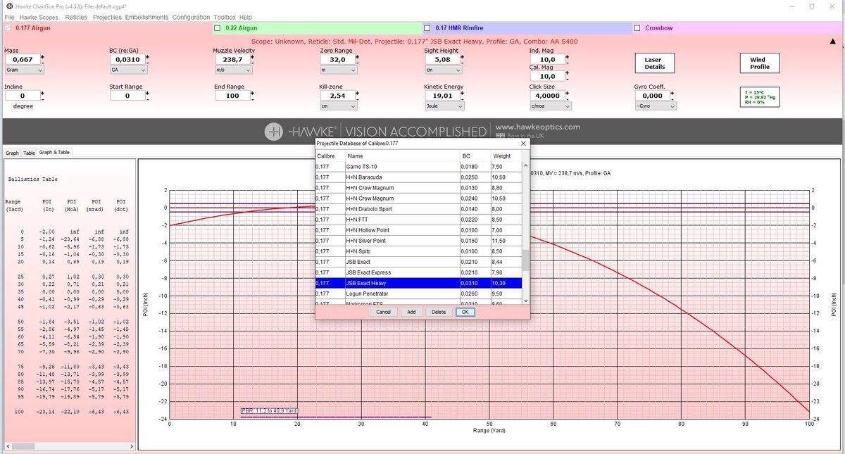
Task: Collapse the input panel with the black triangle
Action: pyautogui.click(x=832, y=41)
